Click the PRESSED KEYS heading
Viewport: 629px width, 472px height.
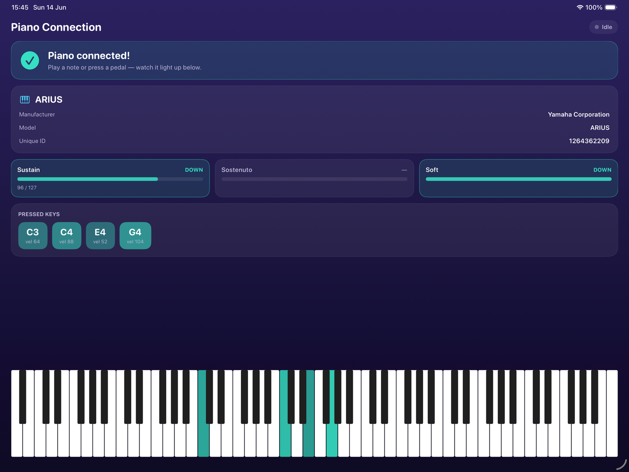point(39,214)
